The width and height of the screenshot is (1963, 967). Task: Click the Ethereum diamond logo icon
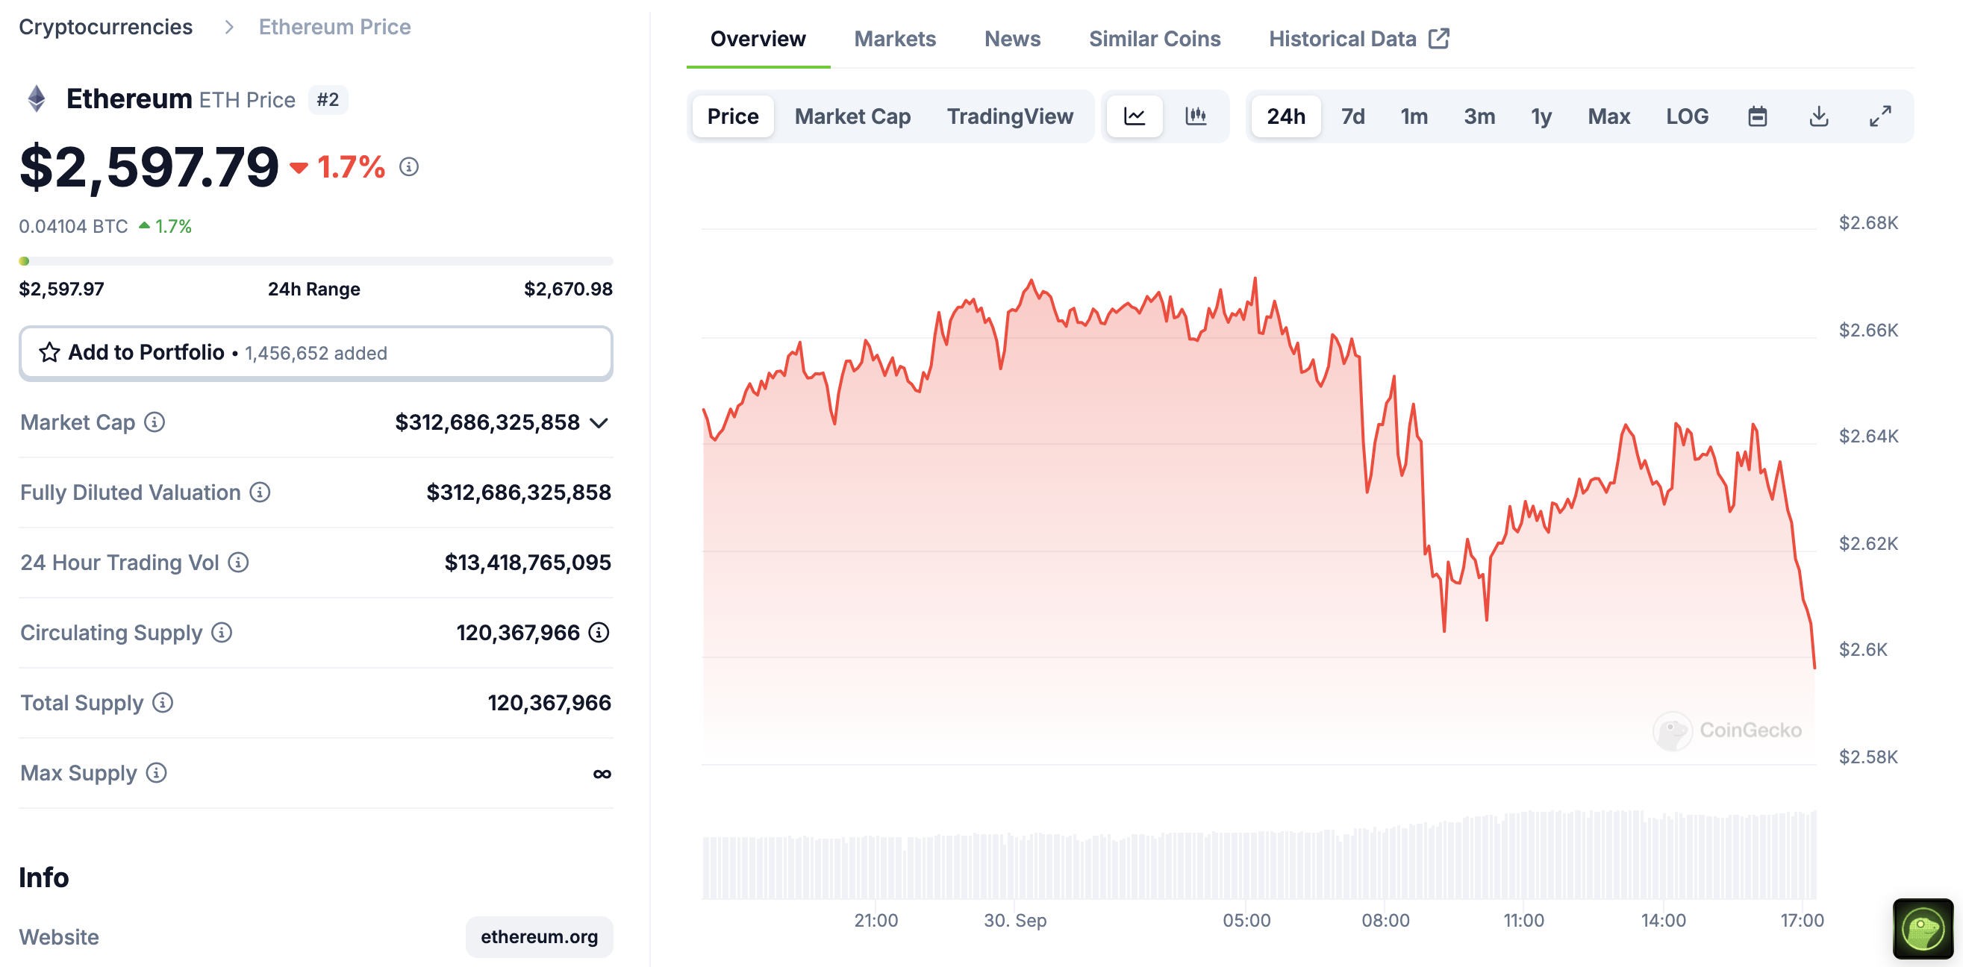pyautogui.click(x=36, y=99)
